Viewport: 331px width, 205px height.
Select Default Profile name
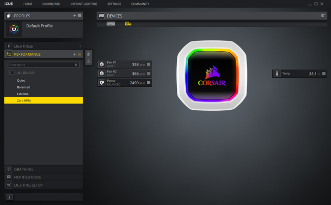pyautogui.click(x=40, y=26)
